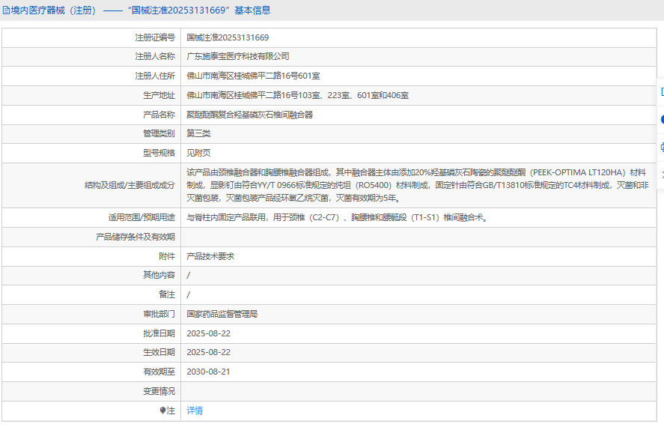Click the 产品技术要求 attachment text
Image resolution: width=664 pixels, height=427 pixels.
pyautogui.click(x=210, y=256)
